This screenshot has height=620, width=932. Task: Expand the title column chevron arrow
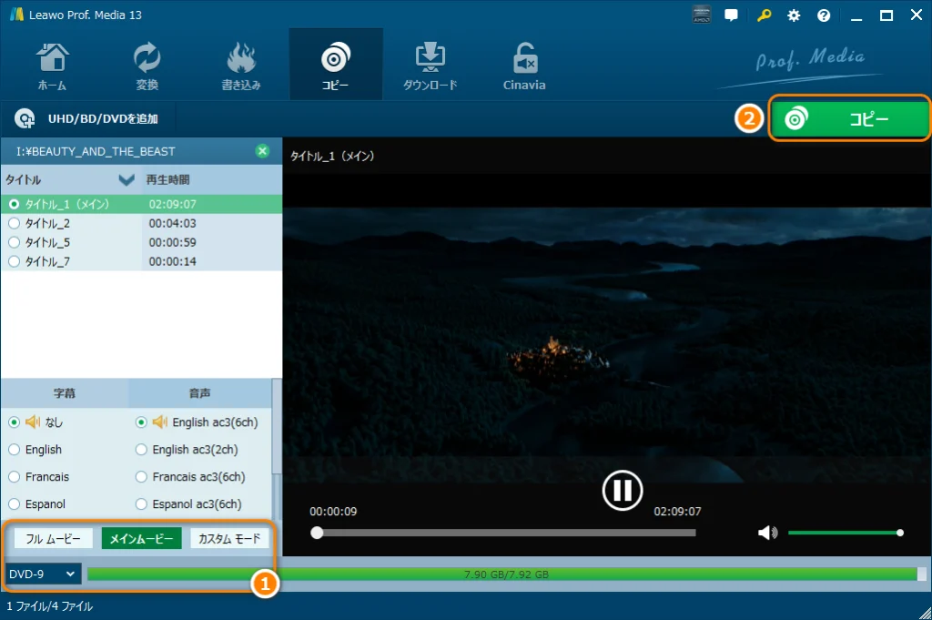pos(127,179)
